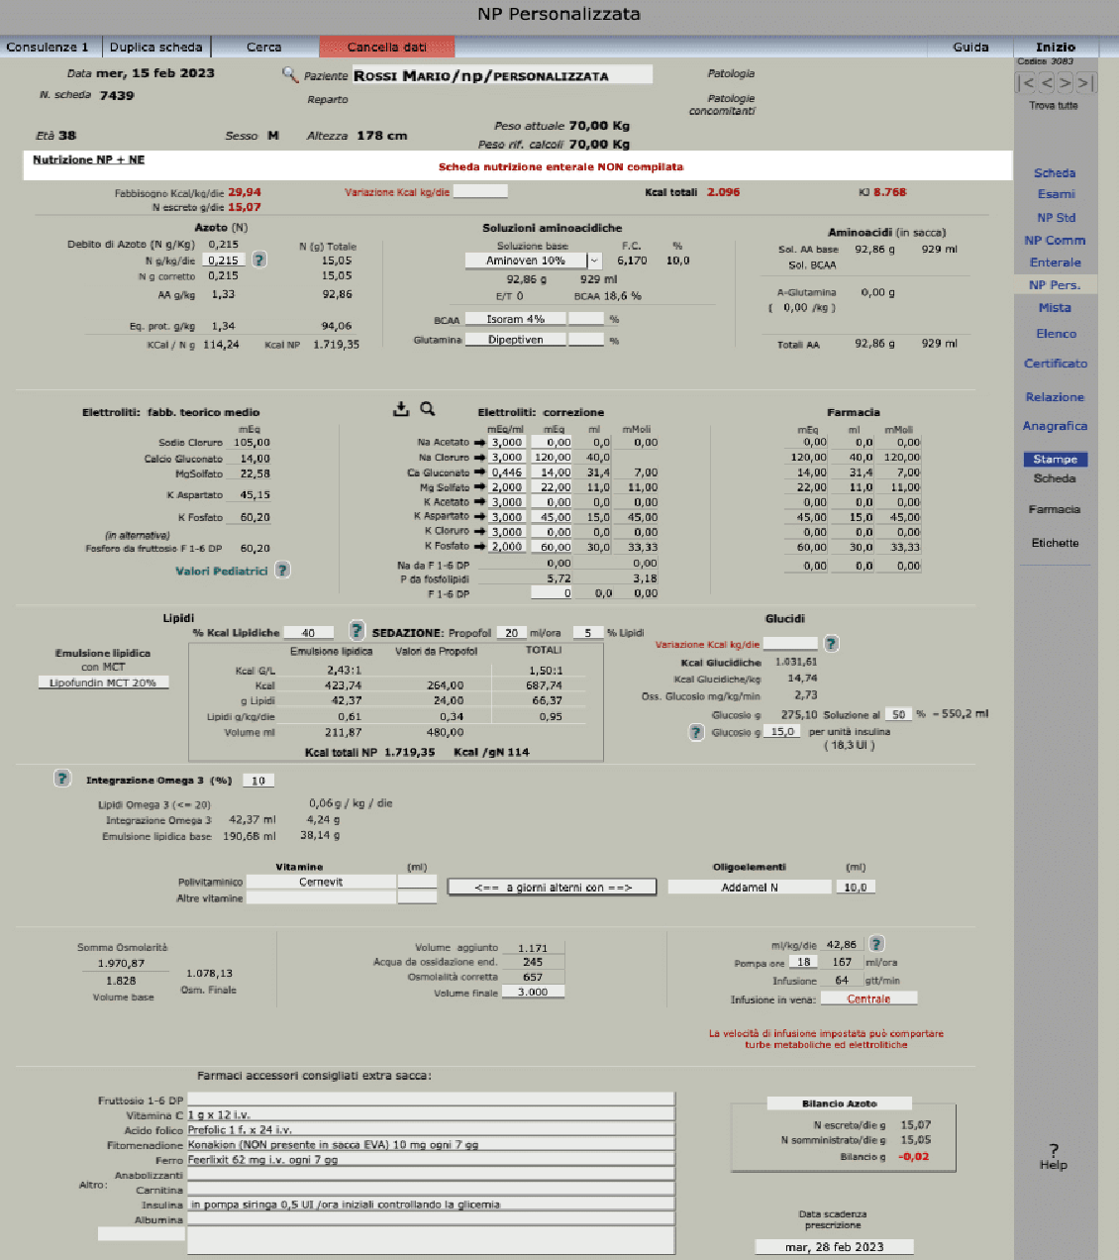Go to the first record with |< arrow
The width and height of the screenshot is (1119, 1260).
click(1027, 83)
